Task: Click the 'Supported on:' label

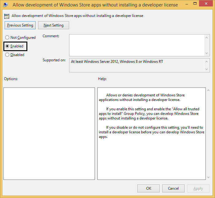Action: tap(54, 60)
